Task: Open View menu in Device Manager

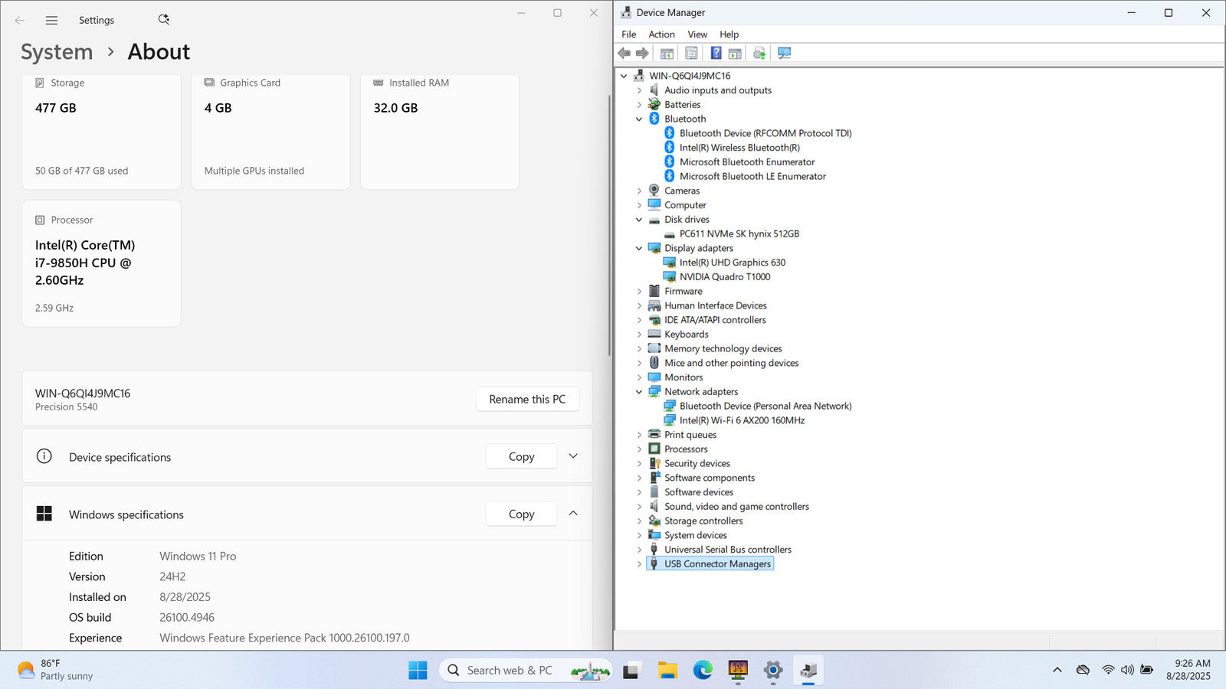Action: [x=697, y=34]
